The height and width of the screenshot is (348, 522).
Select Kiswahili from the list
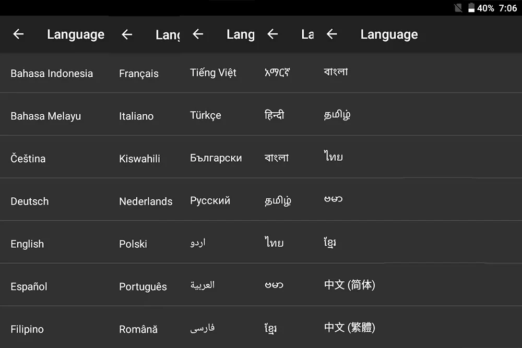139,159
